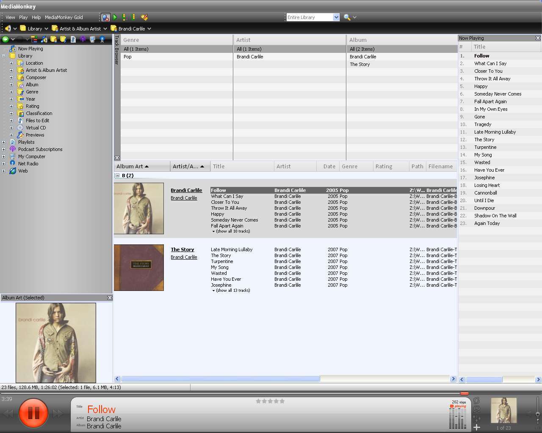Show all 13 tracks of The Story
This screenshot has width=542, height=433.
pos(232,290)
